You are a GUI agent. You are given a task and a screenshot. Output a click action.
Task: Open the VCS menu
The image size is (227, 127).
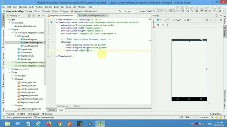coord(74,7)
